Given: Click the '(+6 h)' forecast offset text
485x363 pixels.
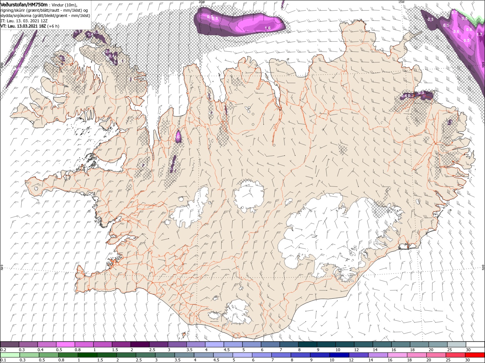Looking at the screenshot, I should pos(53,26).
